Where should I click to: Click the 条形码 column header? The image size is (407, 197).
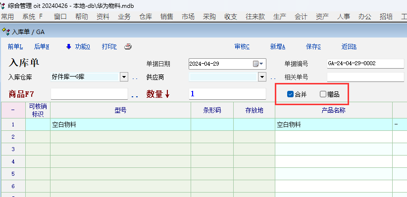click(212, 110)
